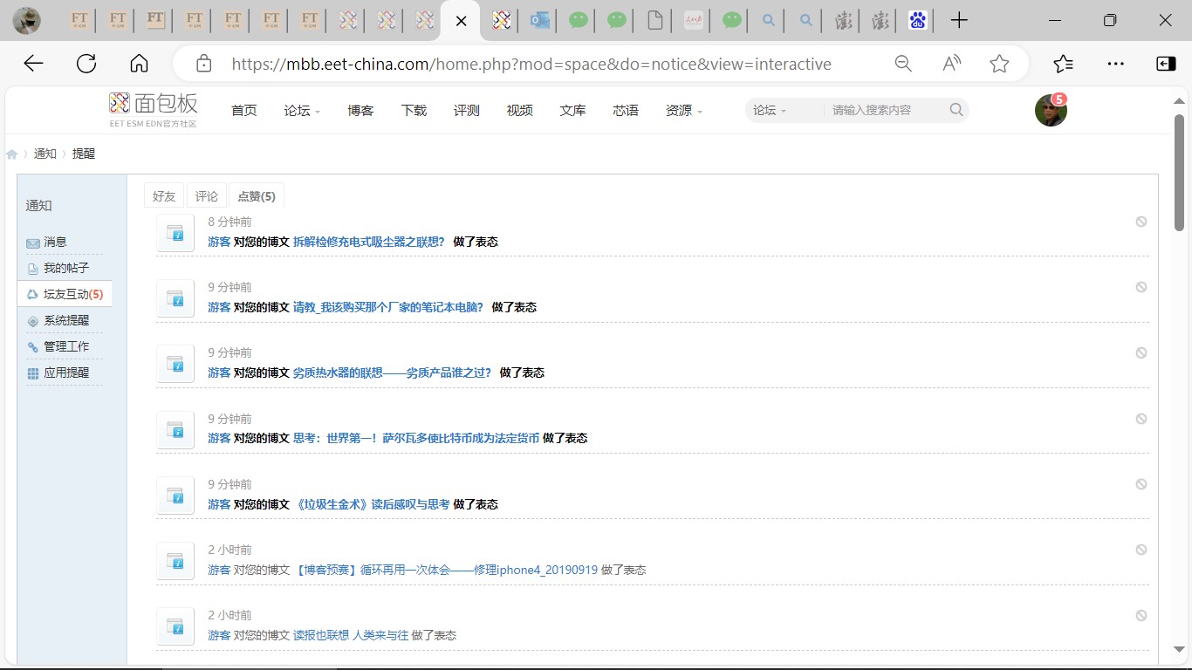
Task: Open blog link 拆解检修充电式吸尘器之联想?
Action: pyautogui.click(x=368, y=242)
